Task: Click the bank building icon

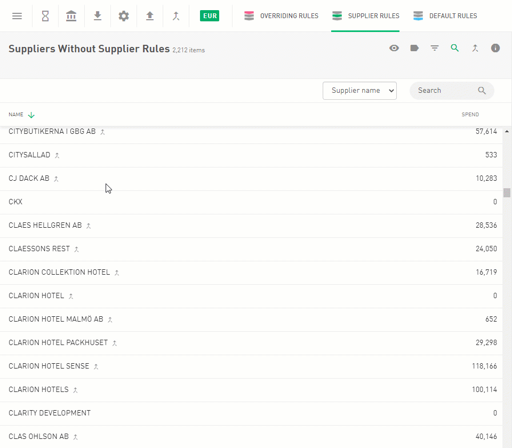Action: click(71, 16)
